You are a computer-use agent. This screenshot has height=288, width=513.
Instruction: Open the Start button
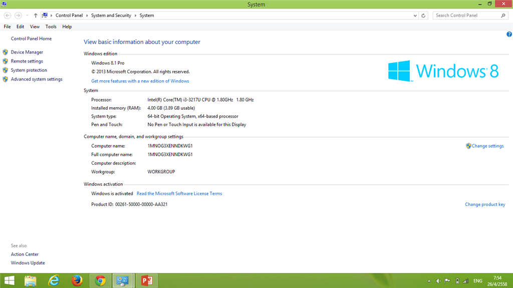click(x=9, y=280)
